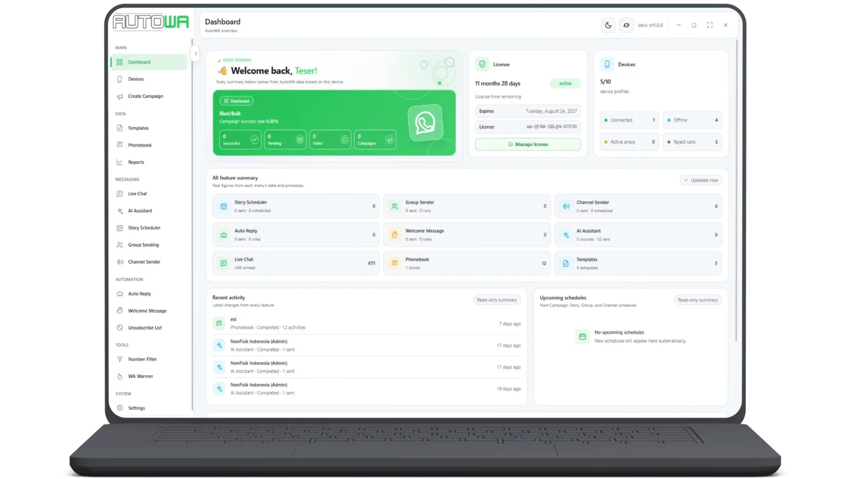This screenshot has width=851, height=479.
Task: Click the Successful count tile
Action: pos(240,139)
